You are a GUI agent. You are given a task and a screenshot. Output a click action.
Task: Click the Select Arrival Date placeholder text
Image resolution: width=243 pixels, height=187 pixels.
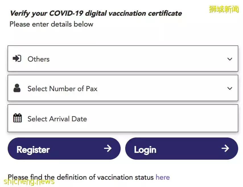57,119
